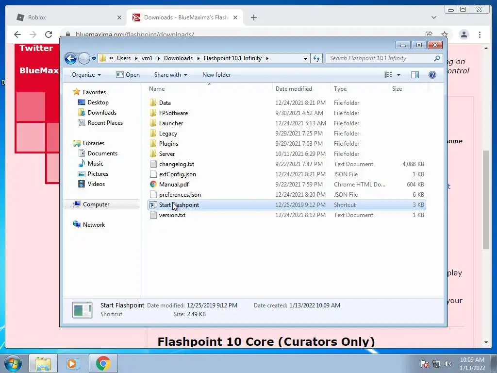Open Pictures library
Screen dimensions: 497x373
click(98, 174)
